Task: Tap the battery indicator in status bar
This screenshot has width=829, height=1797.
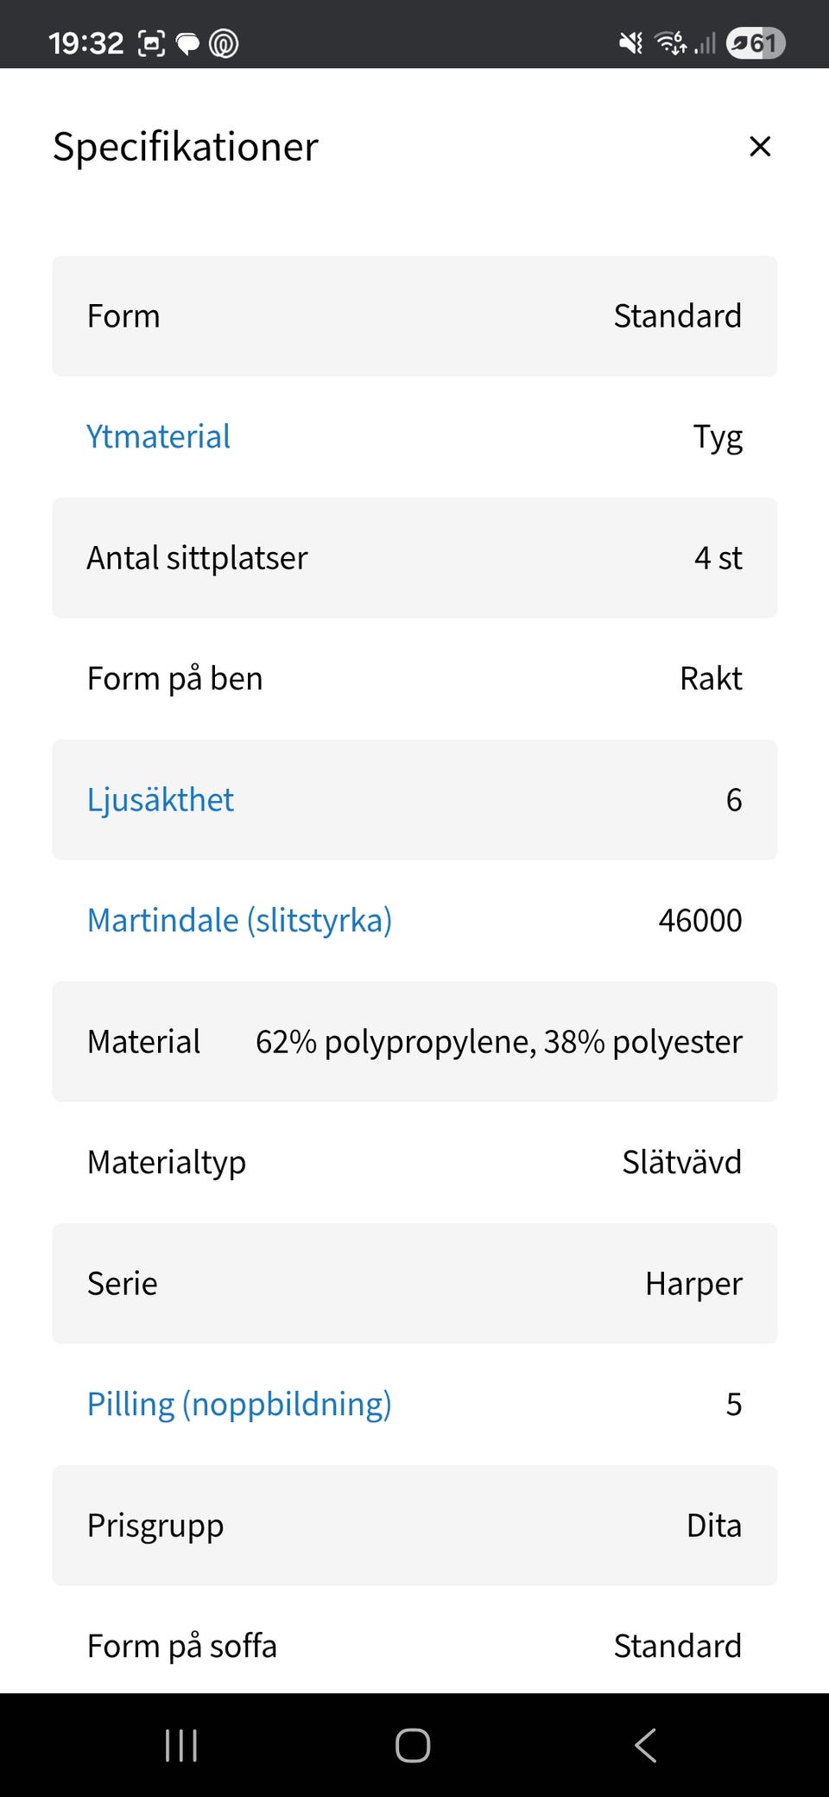Action: [756, 43]
